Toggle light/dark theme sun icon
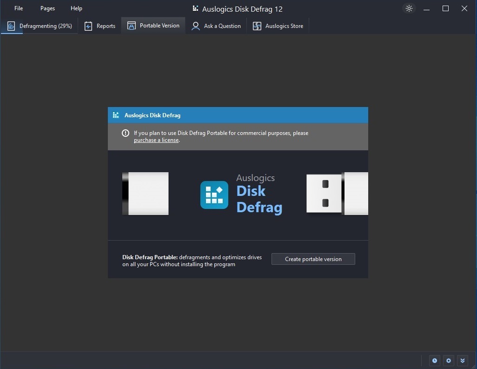 [409, 8]
